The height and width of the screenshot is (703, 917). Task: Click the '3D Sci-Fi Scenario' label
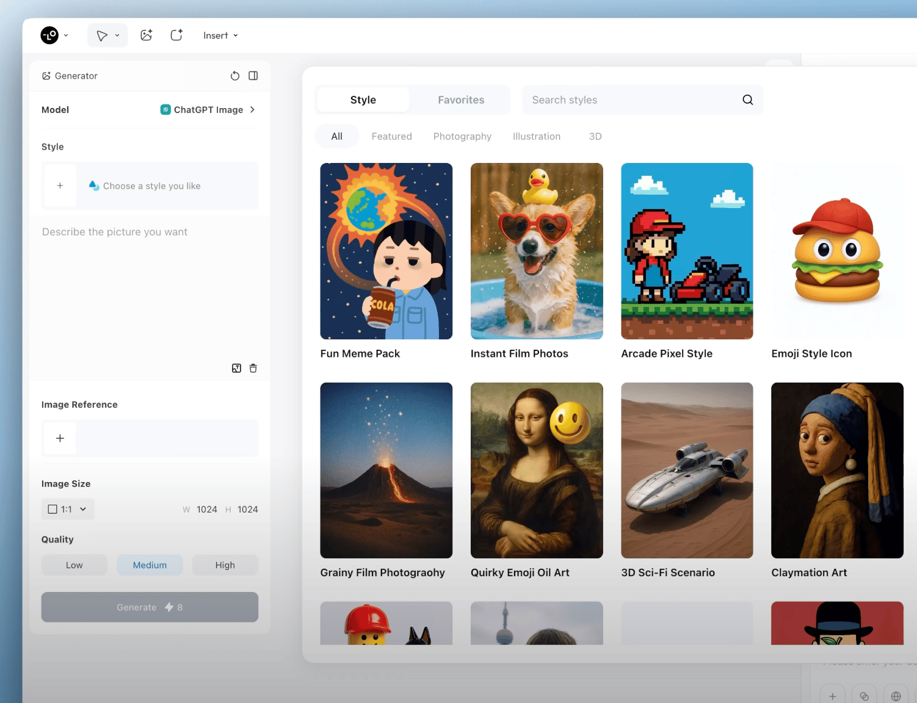point(668,572)
